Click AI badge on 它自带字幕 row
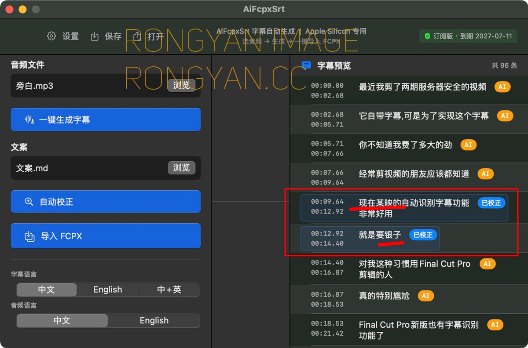The width and height of the screenshot is (528, 348). 505,116
